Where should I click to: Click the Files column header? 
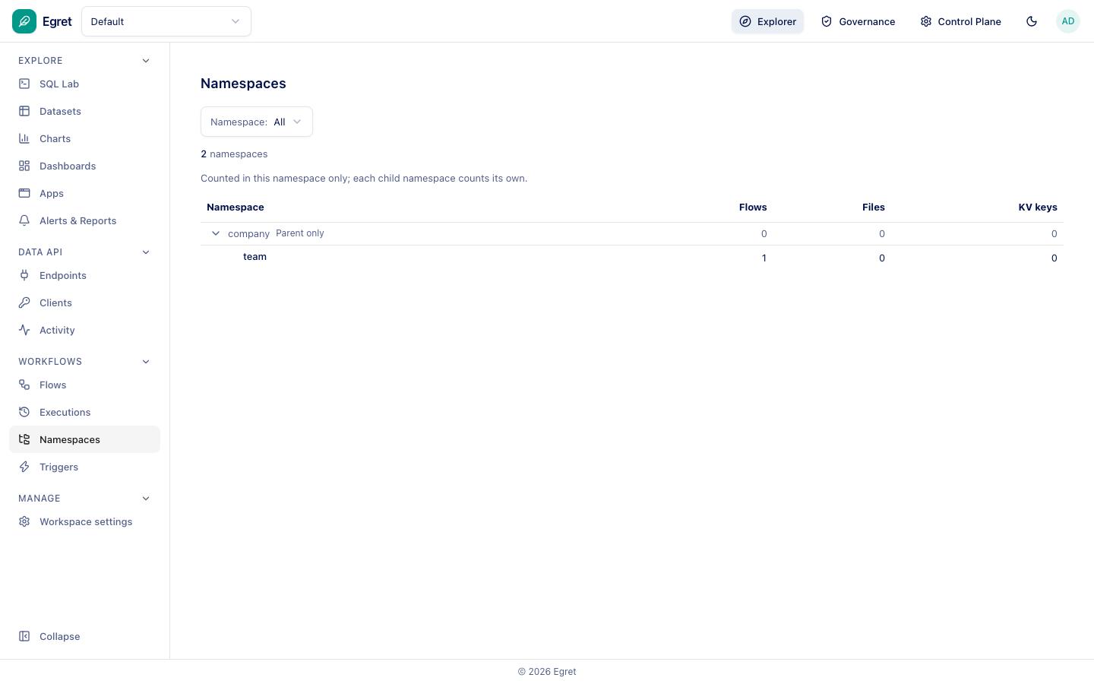point(874,207)
